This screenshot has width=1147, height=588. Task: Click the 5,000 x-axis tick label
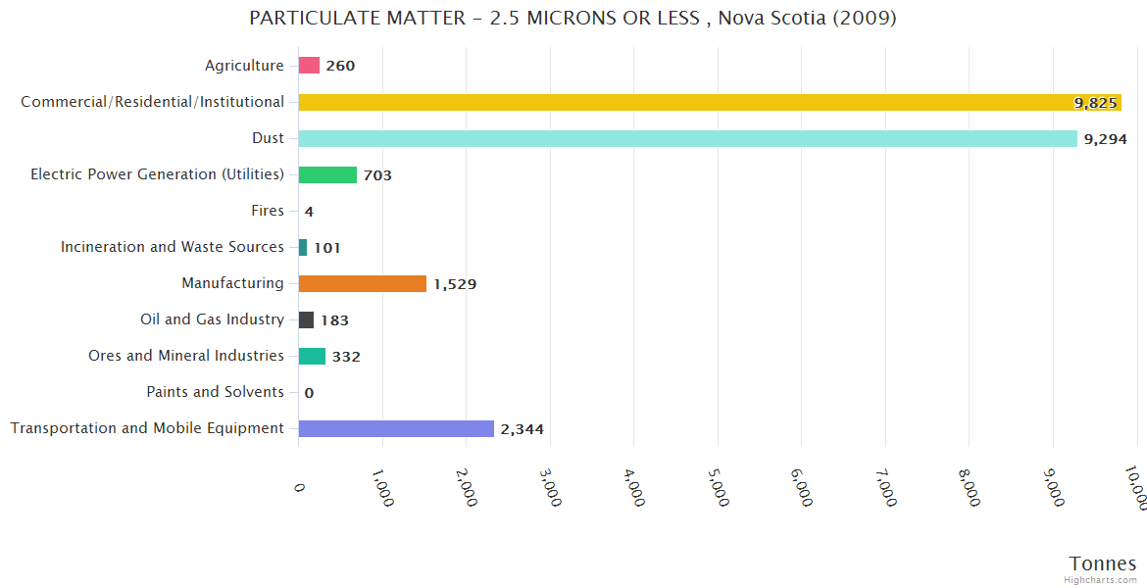tap(719, 486)
